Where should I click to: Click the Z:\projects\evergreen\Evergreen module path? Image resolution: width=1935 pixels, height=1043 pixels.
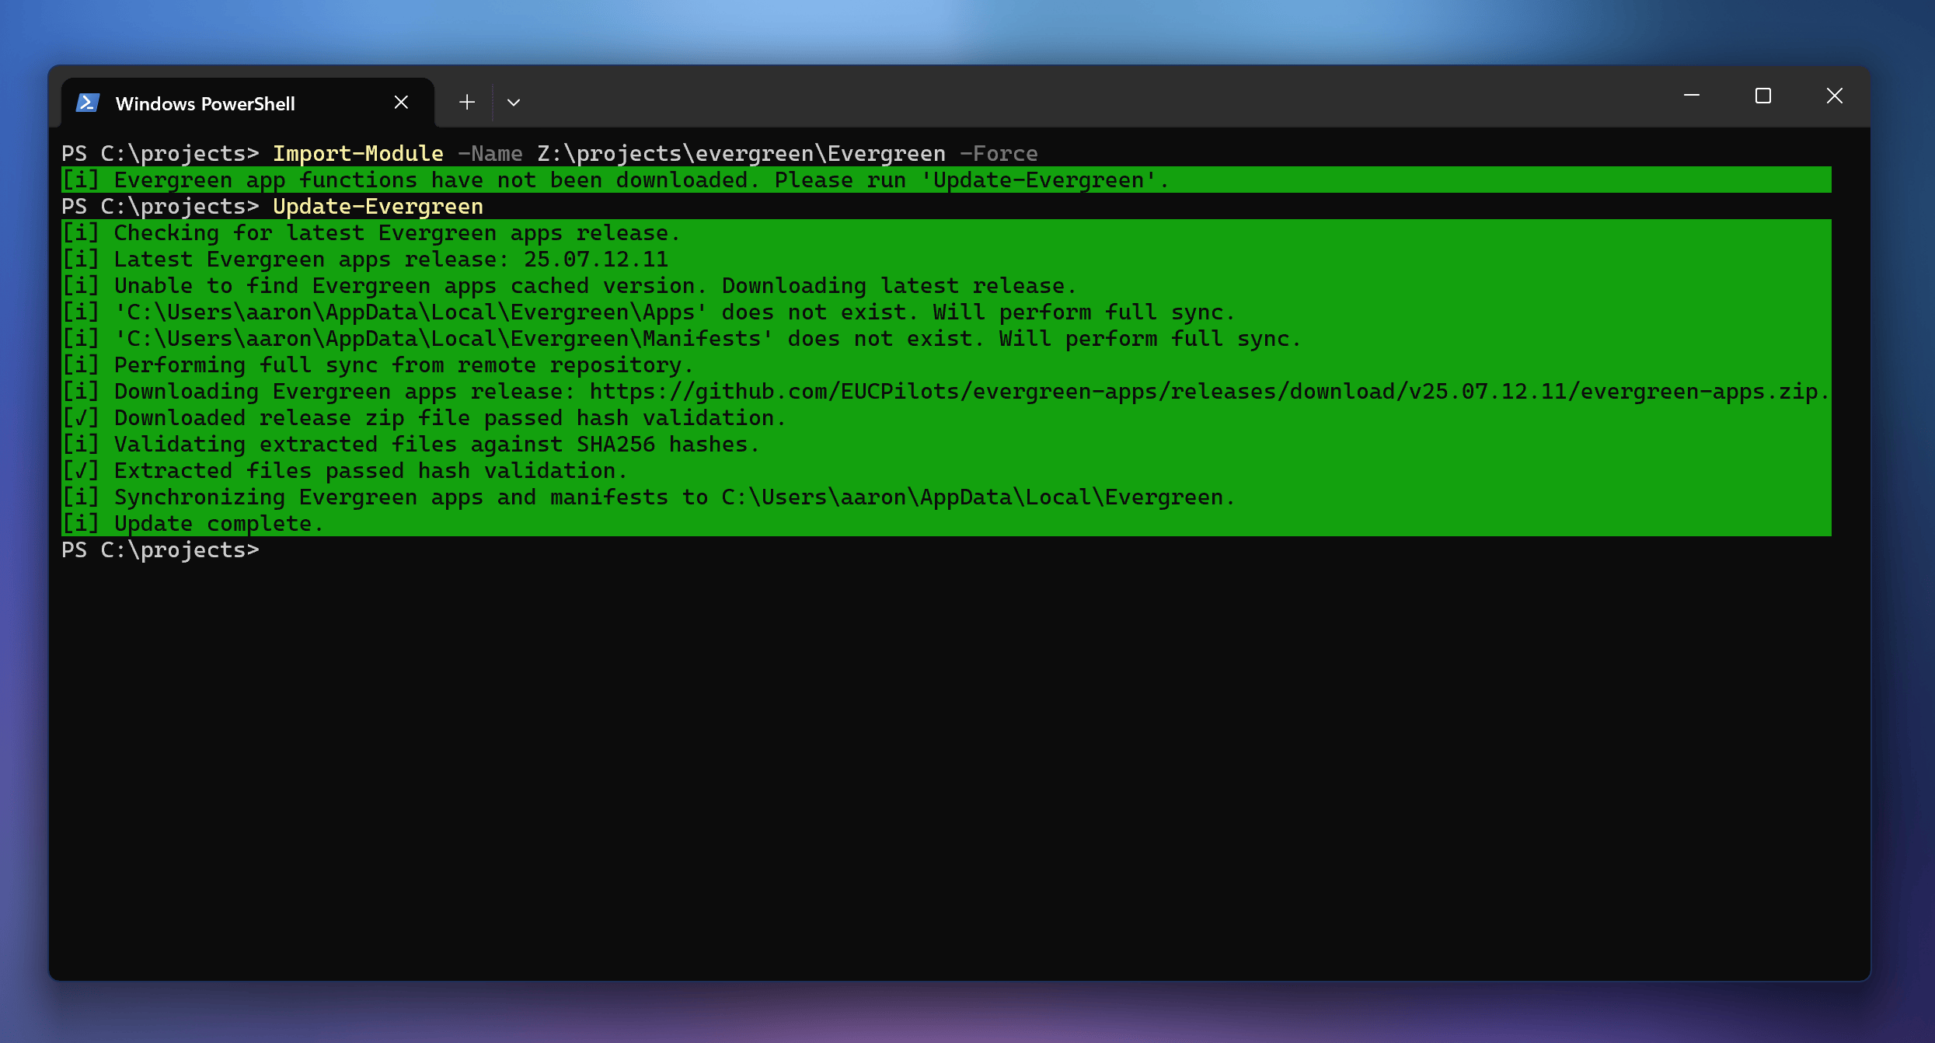pyautogui.click(x=741, y=154)
